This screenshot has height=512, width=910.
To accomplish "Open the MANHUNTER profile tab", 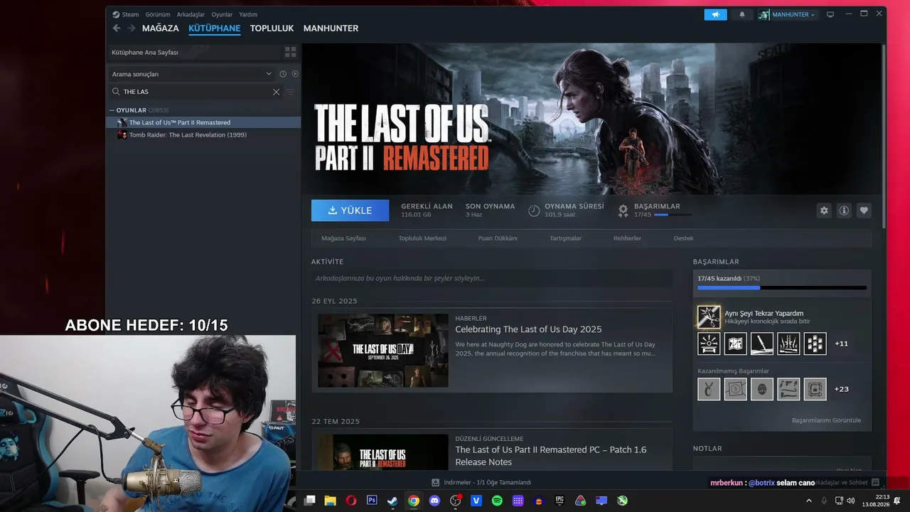I will click(331, 28).
